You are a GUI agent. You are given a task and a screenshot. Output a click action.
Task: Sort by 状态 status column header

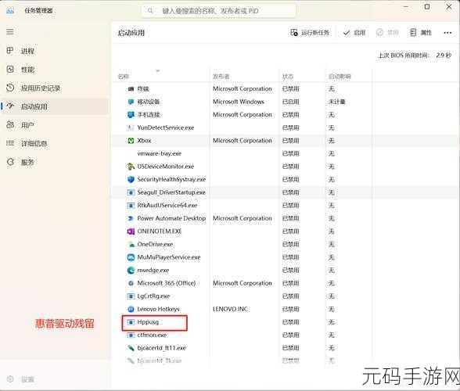[288, 77]
